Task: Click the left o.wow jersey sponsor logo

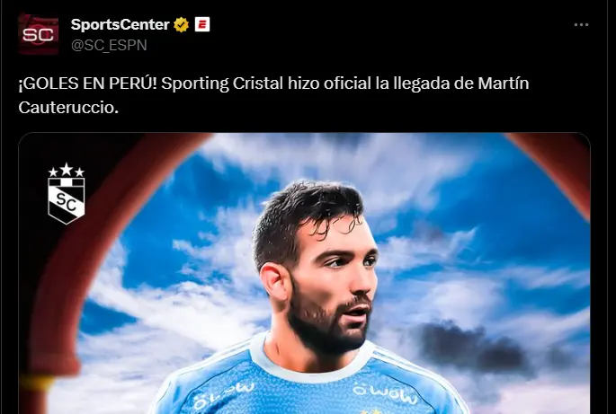Action: tap(224, 395)
